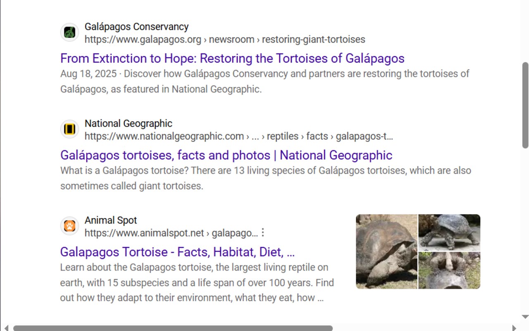This screenshot has height=331, width=529.
Task: Click the vertical scrollbar thumb
Action: pos(525,105)
